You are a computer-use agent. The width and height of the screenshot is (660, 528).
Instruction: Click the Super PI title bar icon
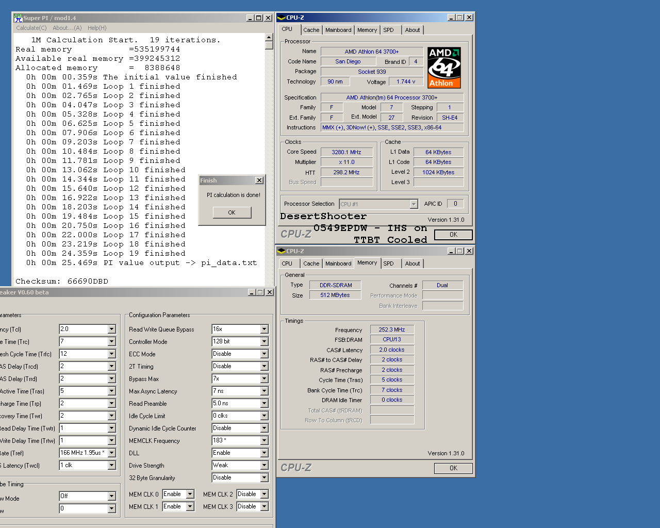pos(18,18)
